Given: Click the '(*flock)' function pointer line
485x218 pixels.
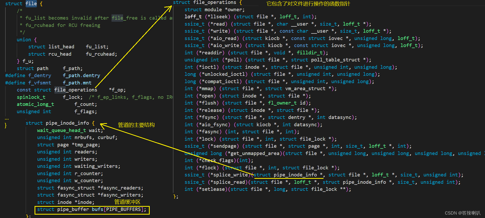Looking at the screenshot, I should pyautogui.click(x=262, y=168).
